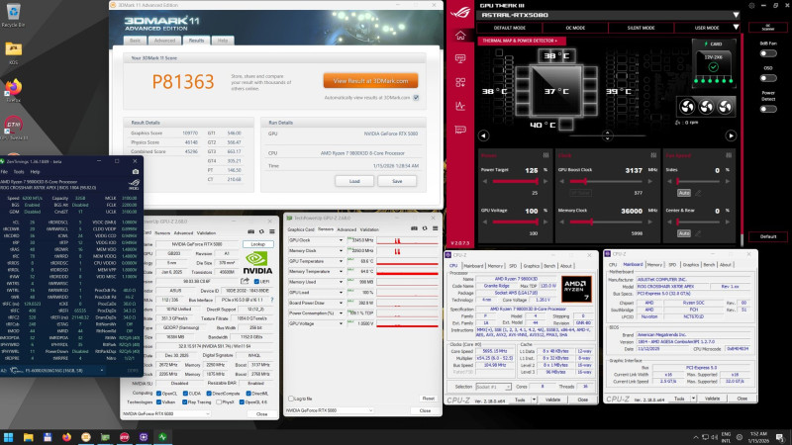
Task: Open Fan Speed panel slider settings icon
Action: coord(729,155)
